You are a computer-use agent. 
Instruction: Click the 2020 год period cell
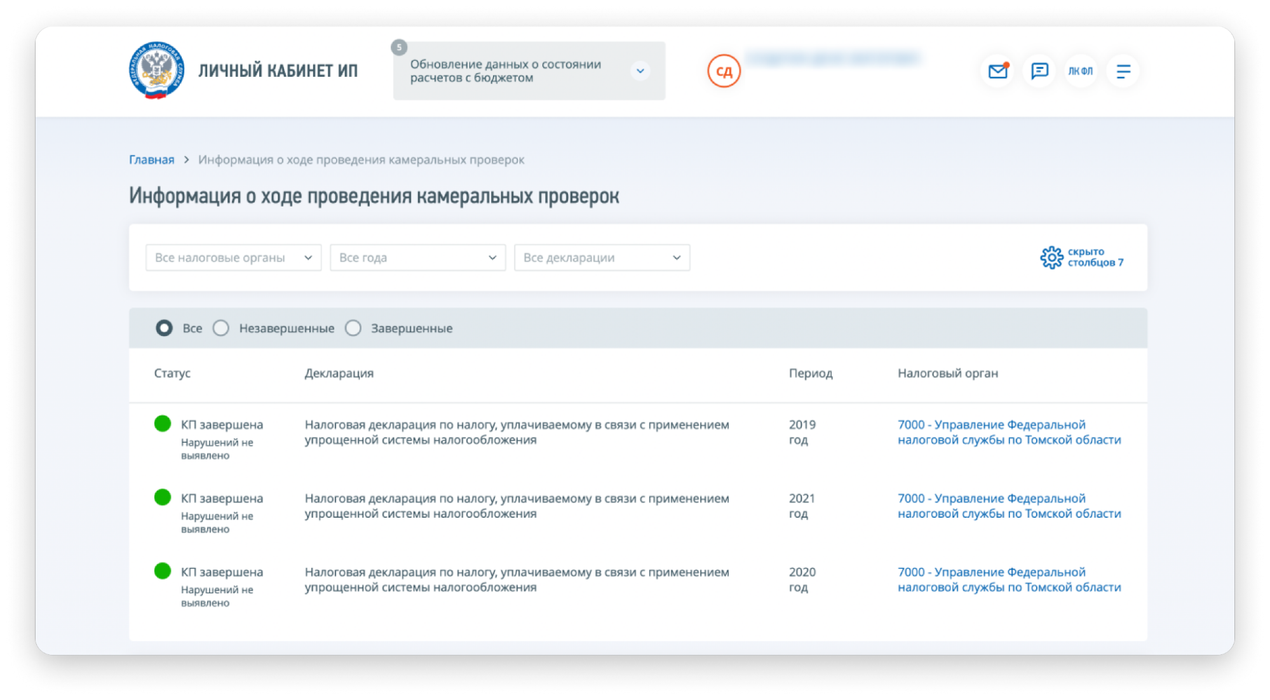pos(802,579)
